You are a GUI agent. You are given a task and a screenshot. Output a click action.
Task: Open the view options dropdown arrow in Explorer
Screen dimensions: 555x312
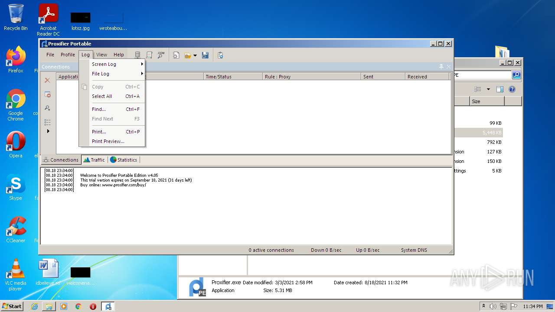488,89
